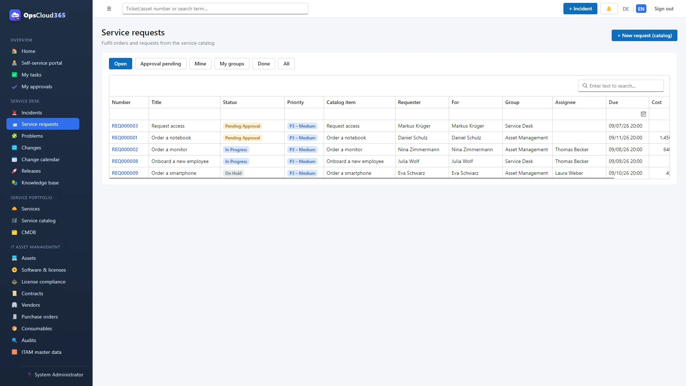Click the My approvals icon

(14, 86)
